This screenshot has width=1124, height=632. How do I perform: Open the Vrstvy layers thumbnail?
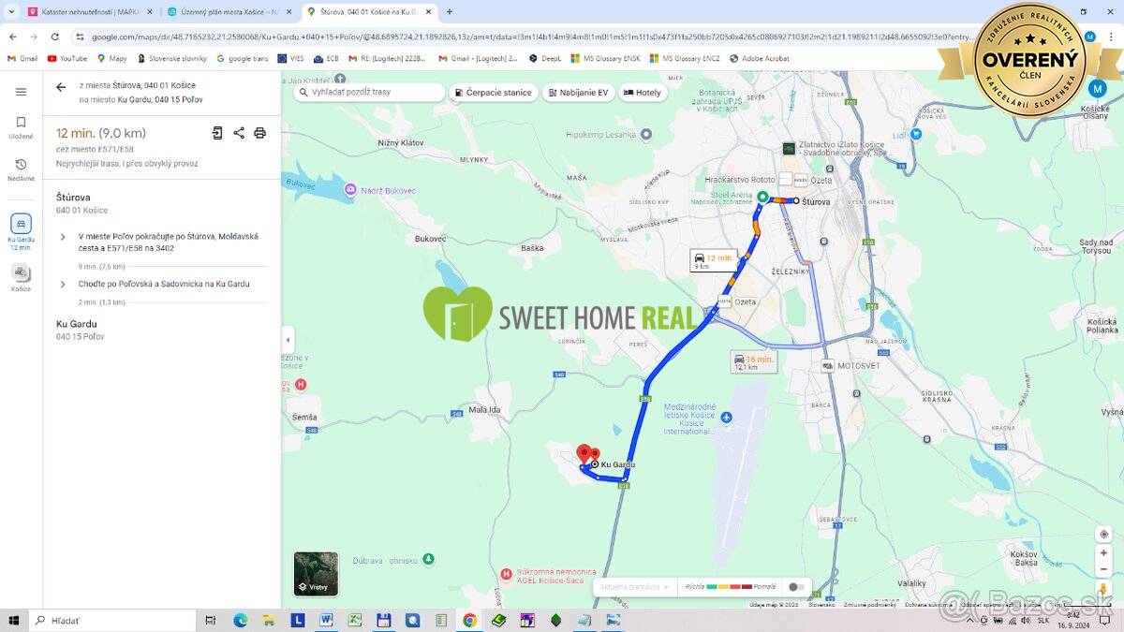(x=316, y=574)
